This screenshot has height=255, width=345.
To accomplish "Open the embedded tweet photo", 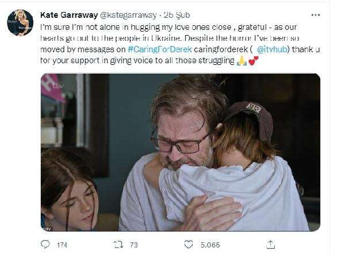I will (x=181, y=152).
